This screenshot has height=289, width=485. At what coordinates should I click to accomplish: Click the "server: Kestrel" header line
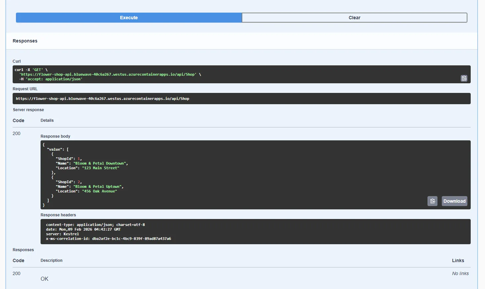[62, 234]
